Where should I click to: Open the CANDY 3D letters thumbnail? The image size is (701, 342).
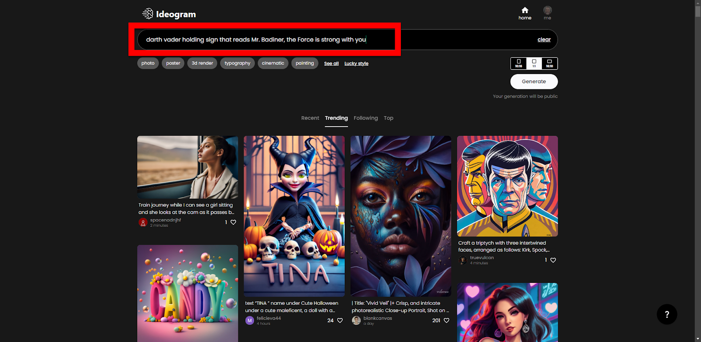[188, 293]
